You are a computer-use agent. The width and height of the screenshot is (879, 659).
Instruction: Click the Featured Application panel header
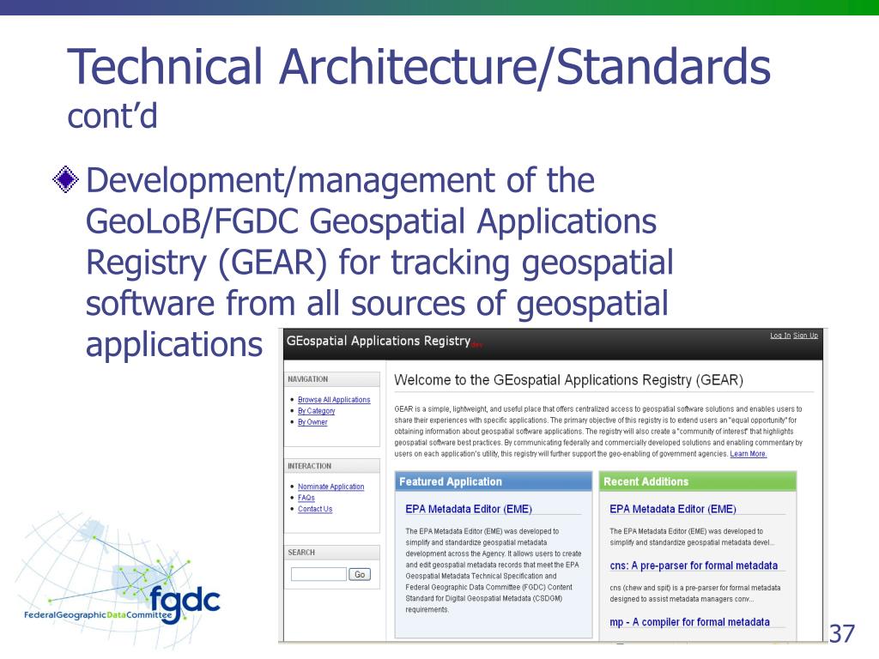(x=494, y=481)
